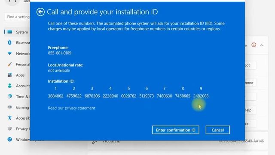Open Read our privacy statement link
The width and height of the screenshot is (275, 155).
72,108
